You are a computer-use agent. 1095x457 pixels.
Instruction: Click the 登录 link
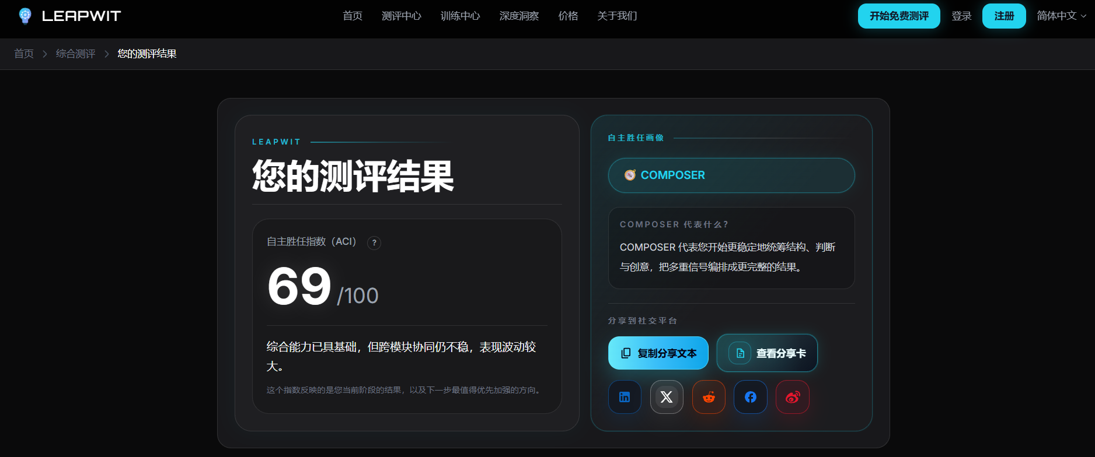point(961,16)
